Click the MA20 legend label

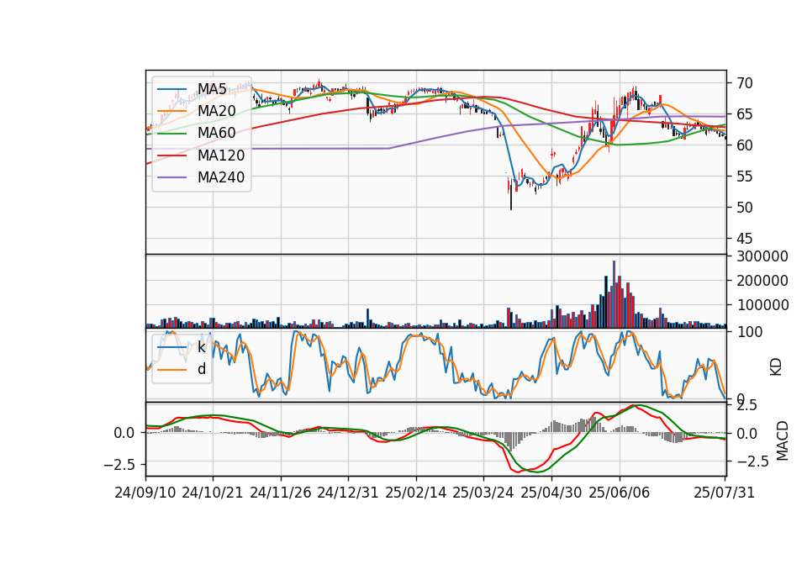point(217,111)
